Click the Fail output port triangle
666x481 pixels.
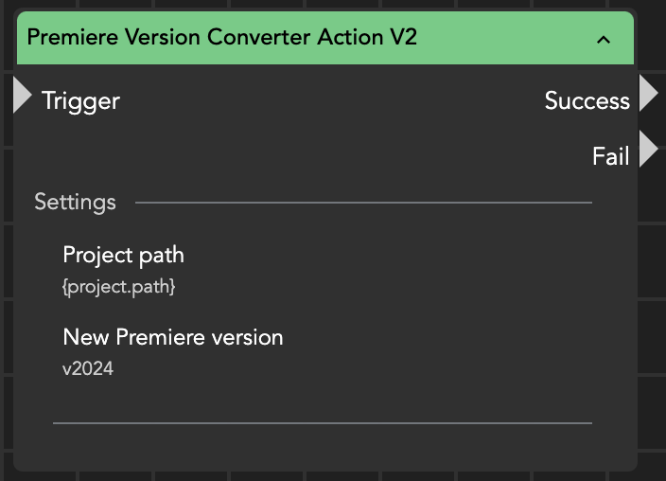(648, 150)
